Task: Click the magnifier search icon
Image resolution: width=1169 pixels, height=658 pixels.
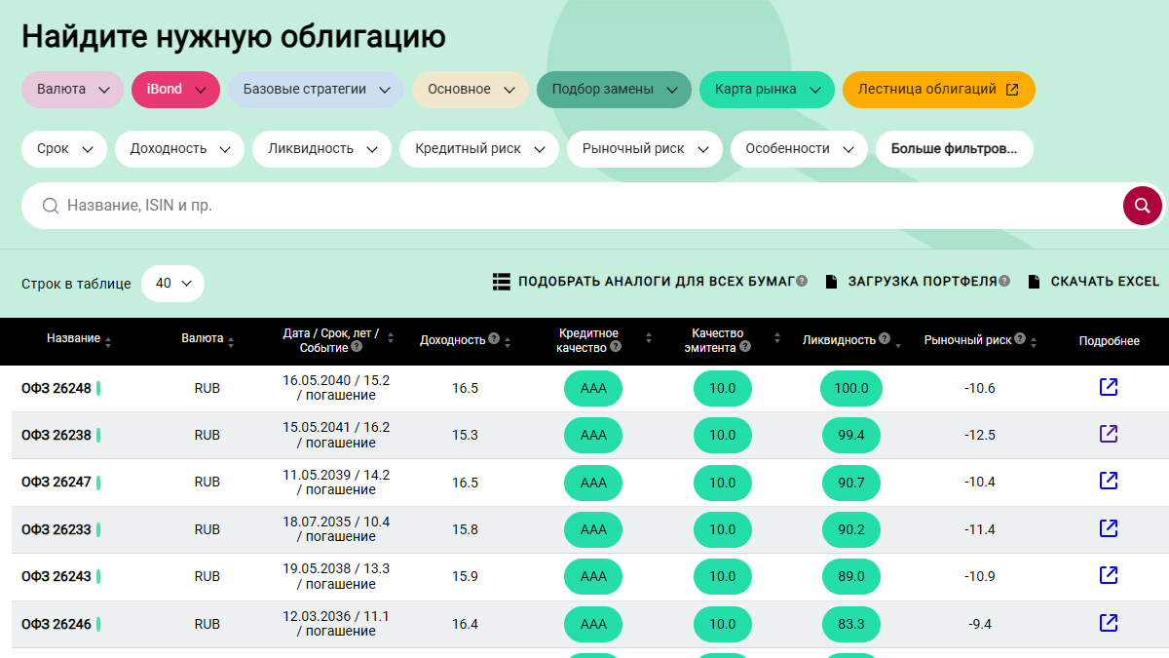Action: tap(1142, 206)
